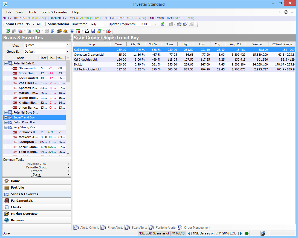Open the Daily timeframe dropdown
Screen dimensions: 298x238
[x=106, y=24]
